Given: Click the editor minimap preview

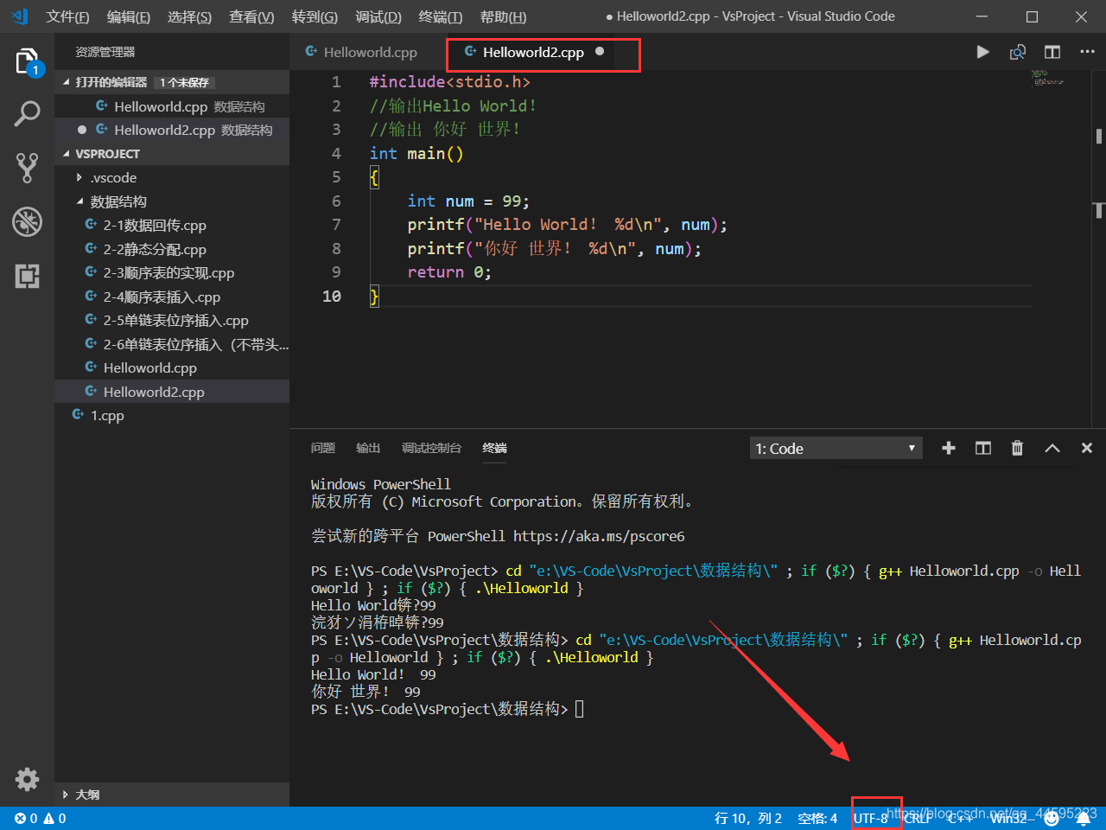Looking at the screenshot, I should point(1047,80).
